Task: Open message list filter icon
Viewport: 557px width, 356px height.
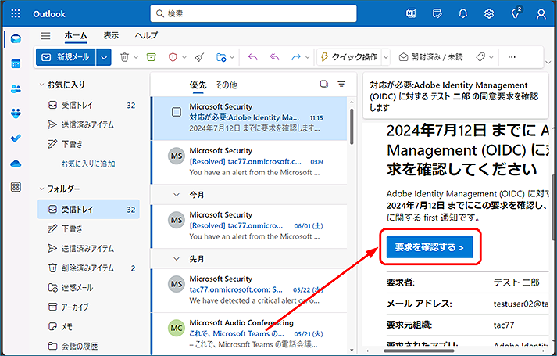Action: [x=341, y=85]
